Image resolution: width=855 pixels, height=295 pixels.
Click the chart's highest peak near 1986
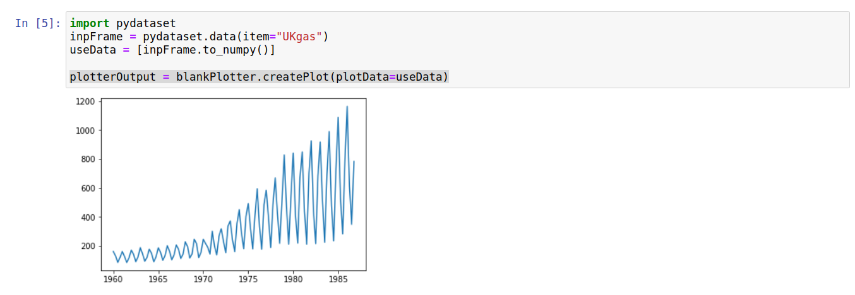point(347,107)
